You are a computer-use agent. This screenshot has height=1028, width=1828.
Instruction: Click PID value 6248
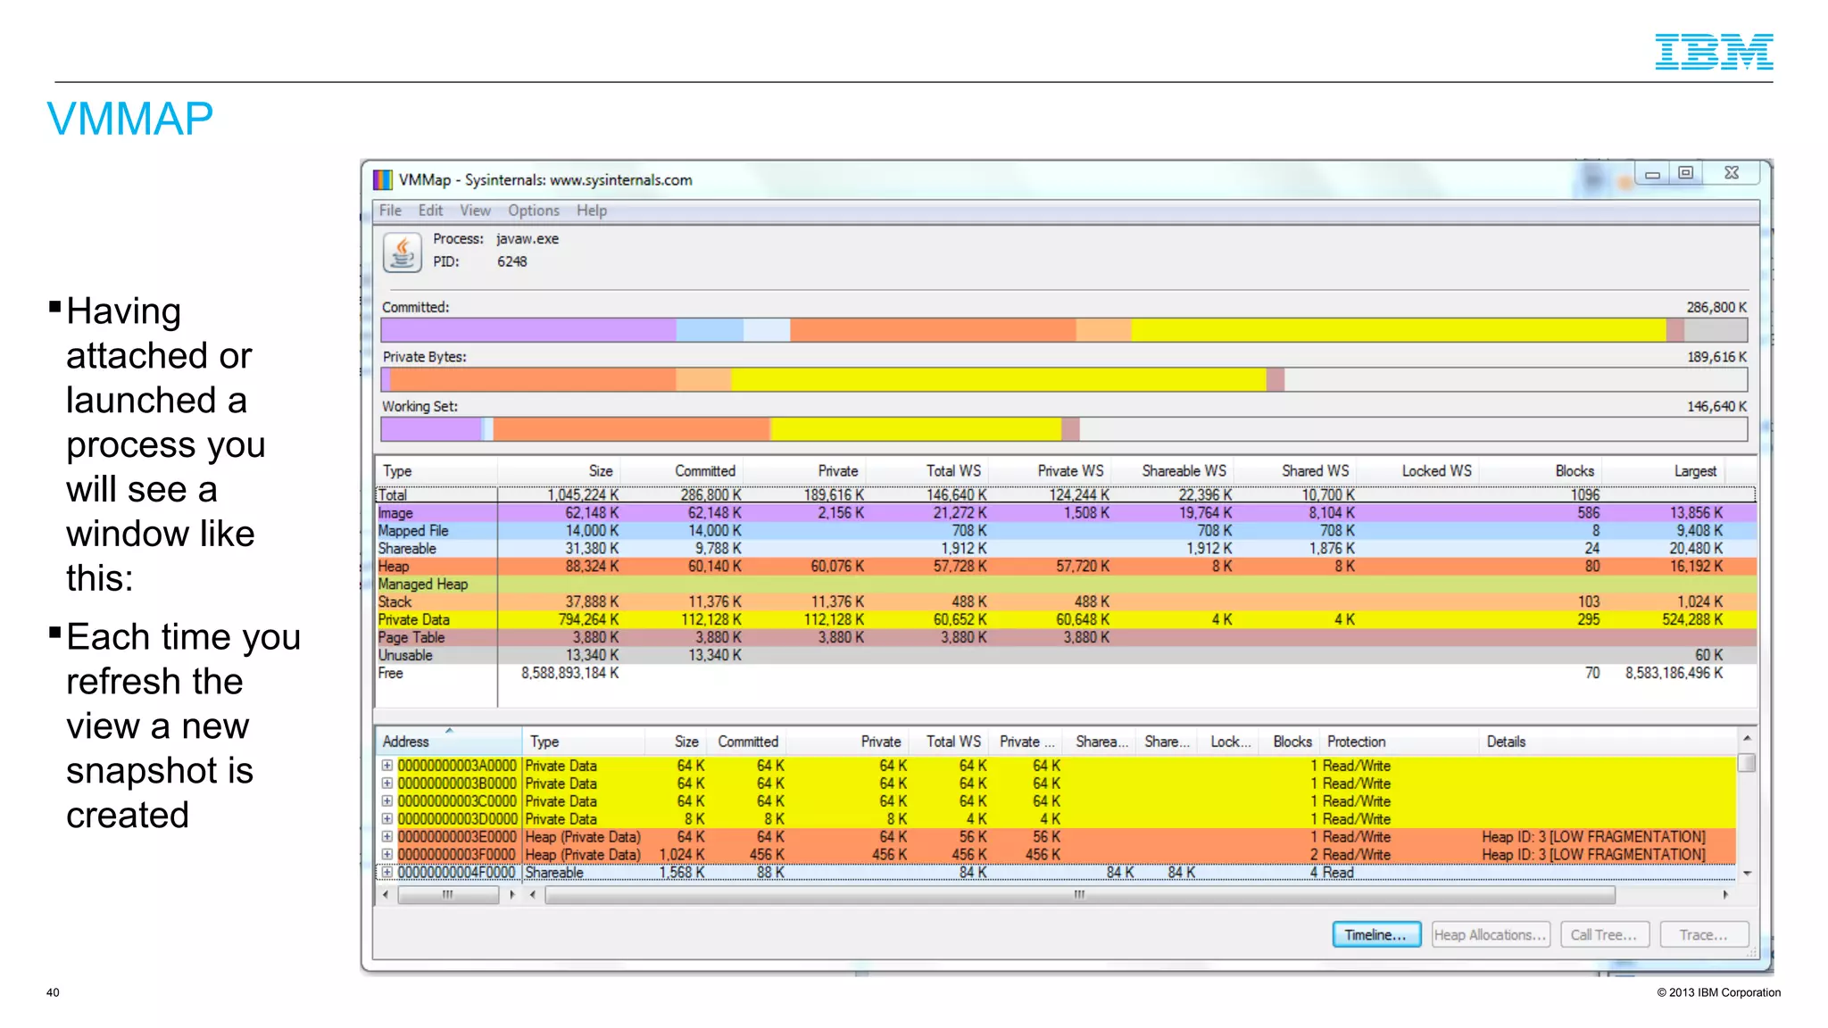[512, 261]
